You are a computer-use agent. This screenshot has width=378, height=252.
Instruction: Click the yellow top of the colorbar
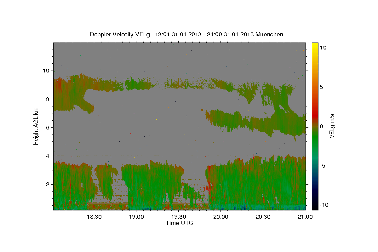click(x=315, y=46)
